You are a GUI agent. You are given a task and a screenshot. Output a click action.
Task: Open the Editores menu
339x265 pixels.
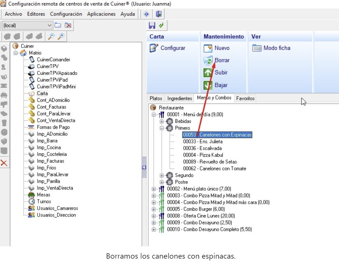pos(36,14)
